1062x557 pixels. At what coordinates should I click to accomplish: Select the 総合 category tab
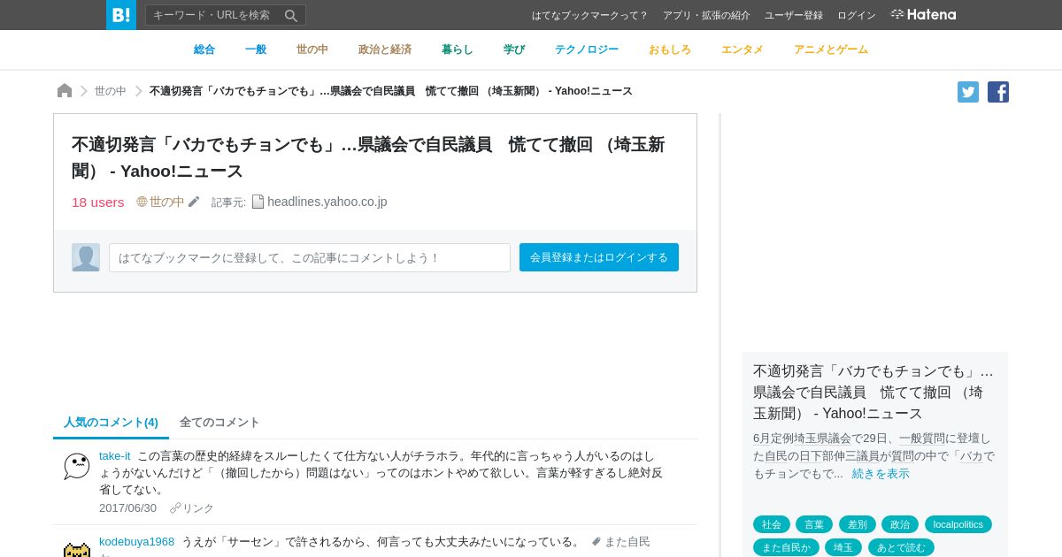click(x=204, y=50)
